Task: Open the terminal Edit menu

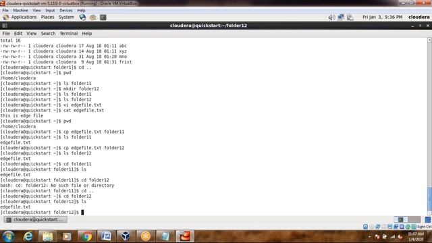Action: click(x=18, y=34)
